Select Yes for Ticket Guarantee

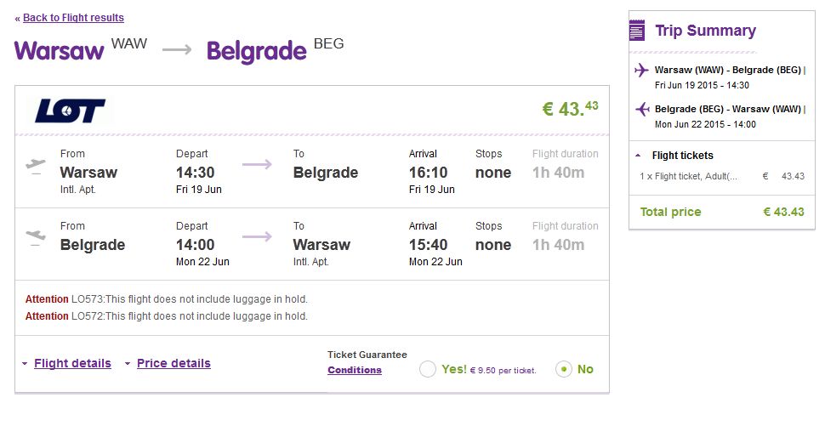tap(428, 369)
